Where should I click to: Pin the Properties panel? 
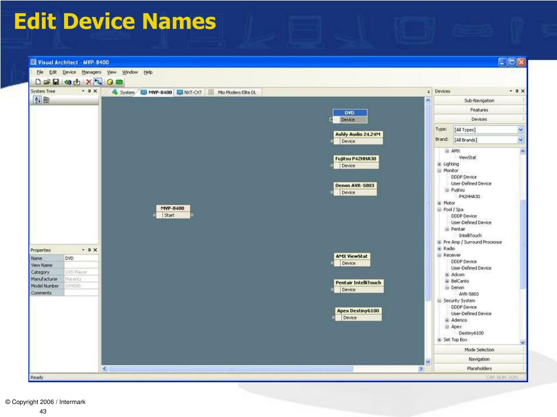click(x=89, y=250)
